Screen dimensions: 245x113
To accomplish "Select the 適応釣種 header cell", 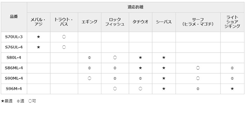I will tap(135, 7).
